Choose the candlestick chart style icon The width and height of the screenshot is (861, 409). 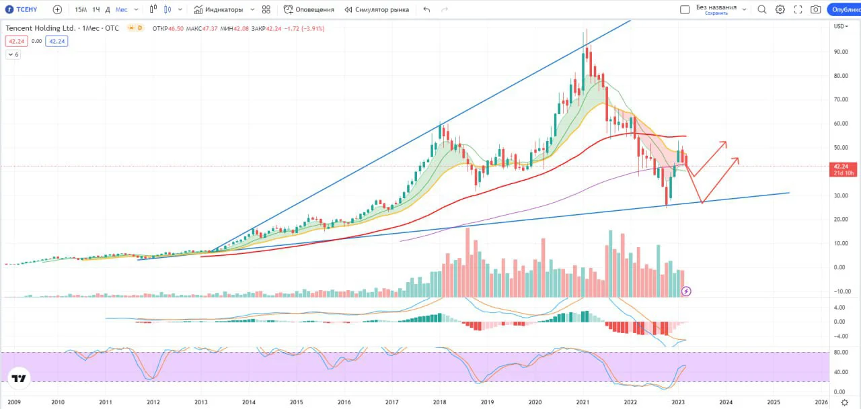click(x=167, y=9)
